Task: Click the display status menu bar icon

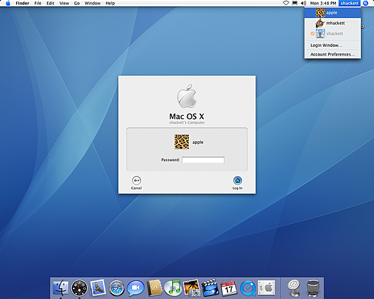Action: tap(295, 3)
